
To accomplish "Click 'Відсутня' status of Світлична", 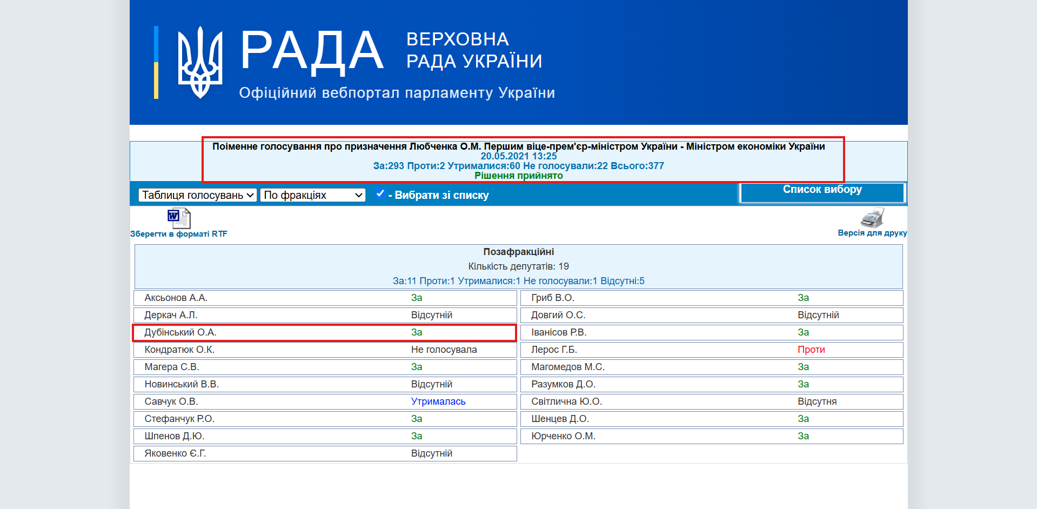I will point(817,401).
